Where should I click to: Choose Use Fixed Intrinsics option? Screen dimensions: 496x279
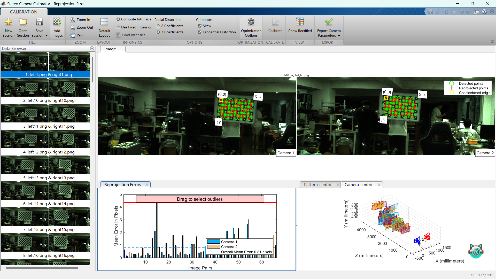[118, 27]
